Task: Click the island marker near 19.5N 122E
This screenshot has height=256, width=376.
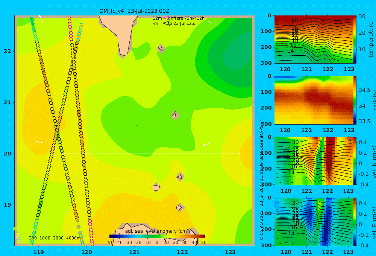Action: pos(180,177)
